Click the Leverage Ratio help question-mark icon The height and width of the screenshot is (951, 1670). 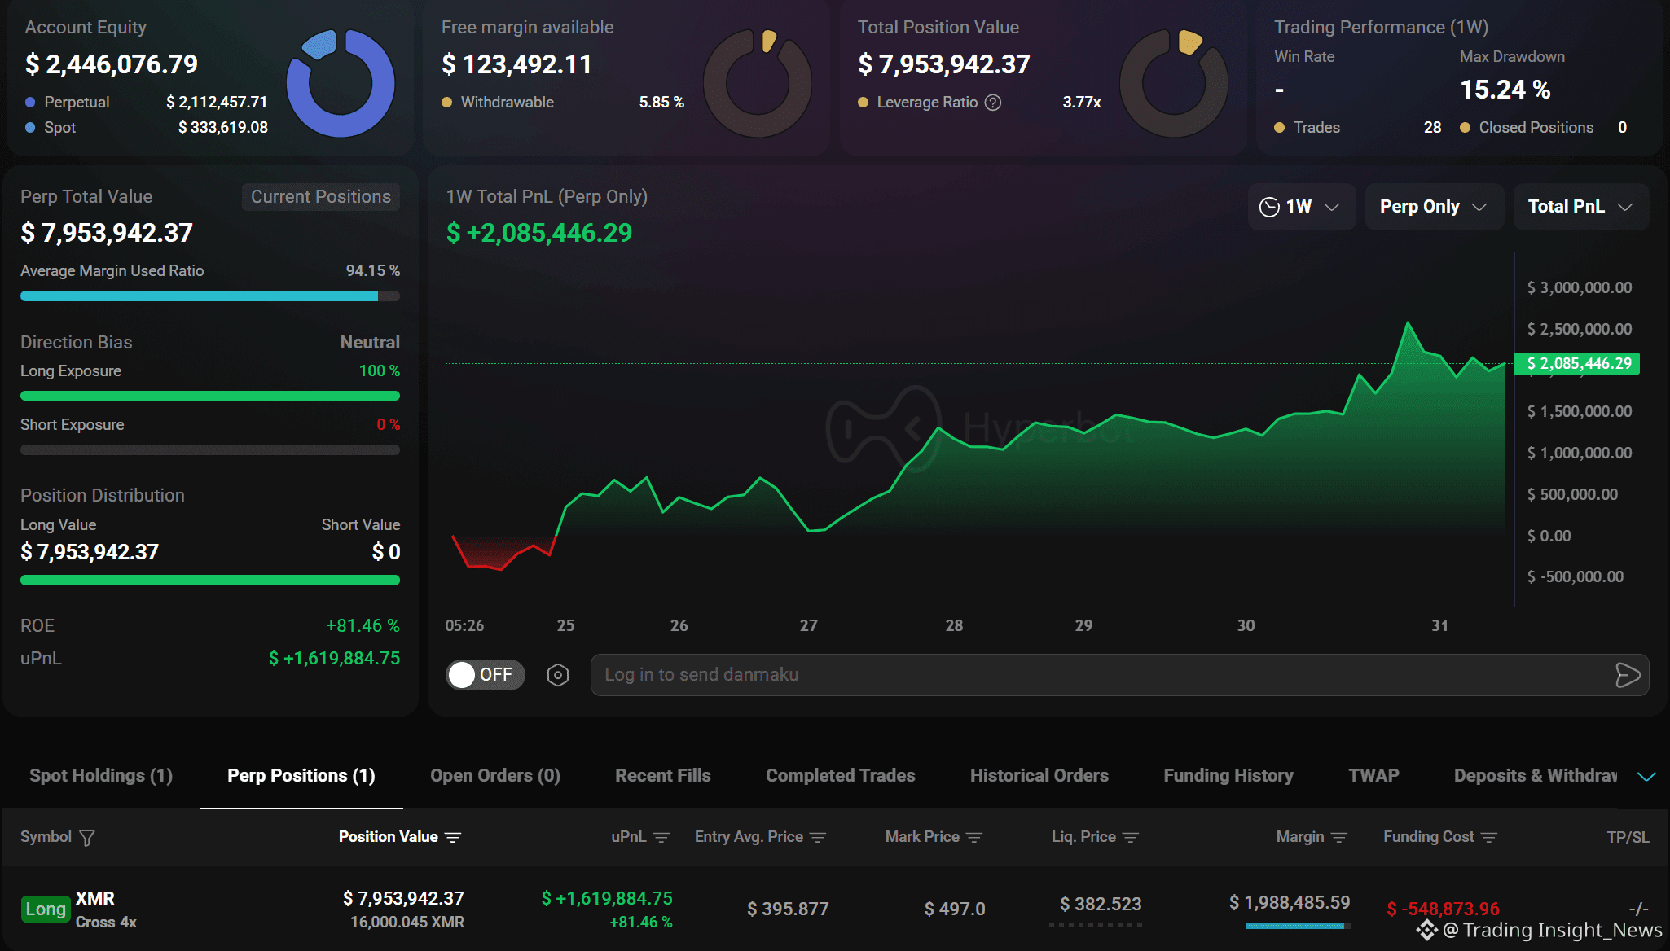coord(992,103)
